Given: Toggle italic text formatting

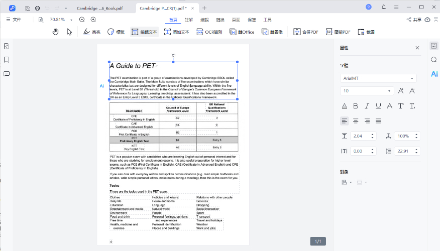Looking at the screenshot, I should (367, 106).
